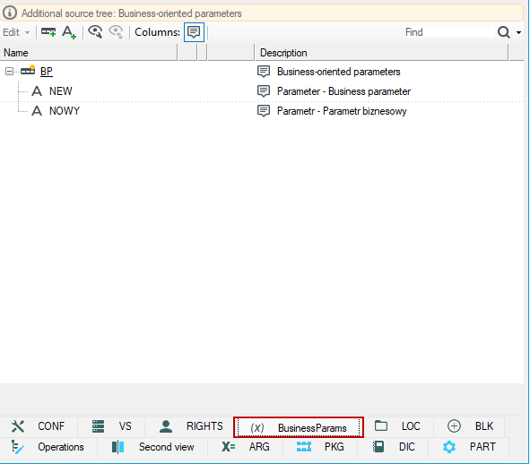
Task: Open the Operations tab
Action: pos(48,447)
